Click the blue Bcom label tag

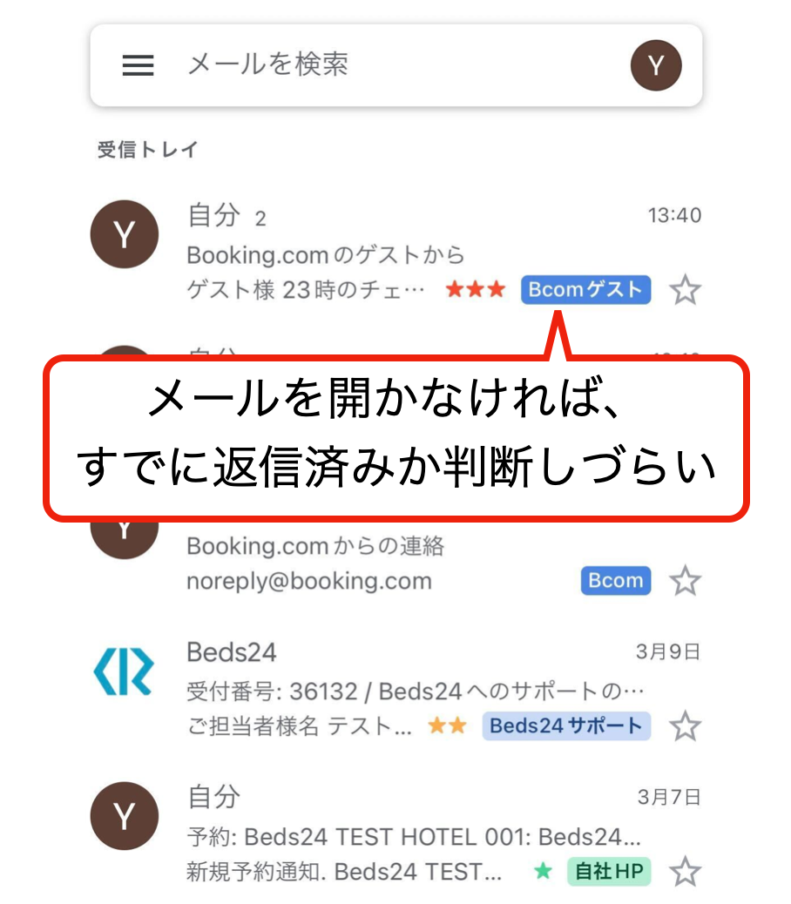(x=616, y=581)
